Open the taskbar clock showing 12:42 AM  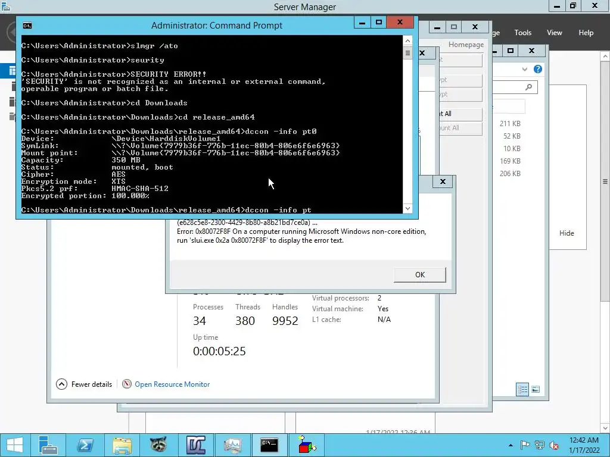pyautogui.click(x=584, y=445)
